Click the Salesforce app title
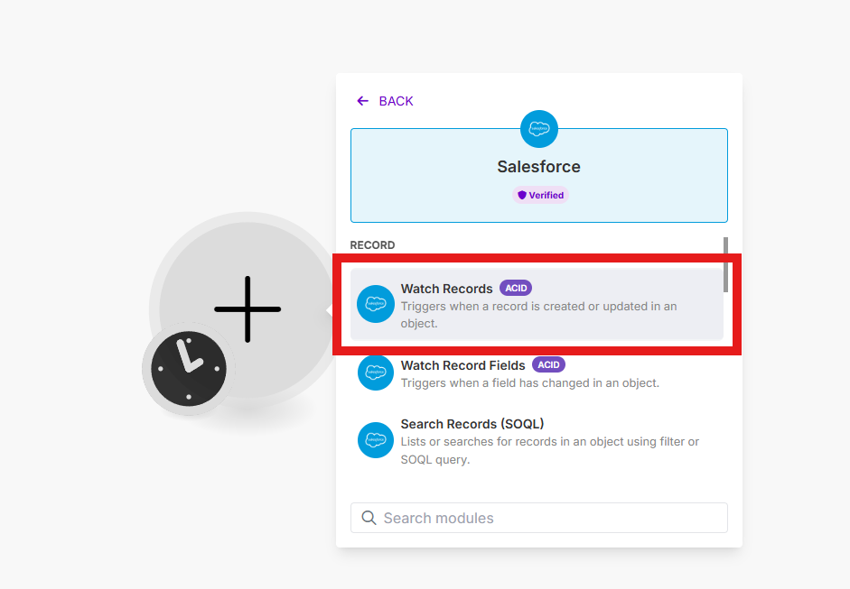 539,167
